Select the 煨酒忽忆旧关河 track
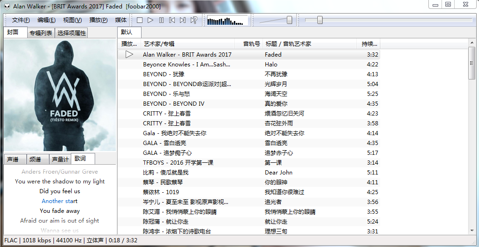 [x=249, y=113]
